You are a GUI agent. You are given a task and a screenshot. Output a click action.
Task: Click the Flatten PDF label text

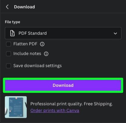pyautogui.click(x=26, y=44)
